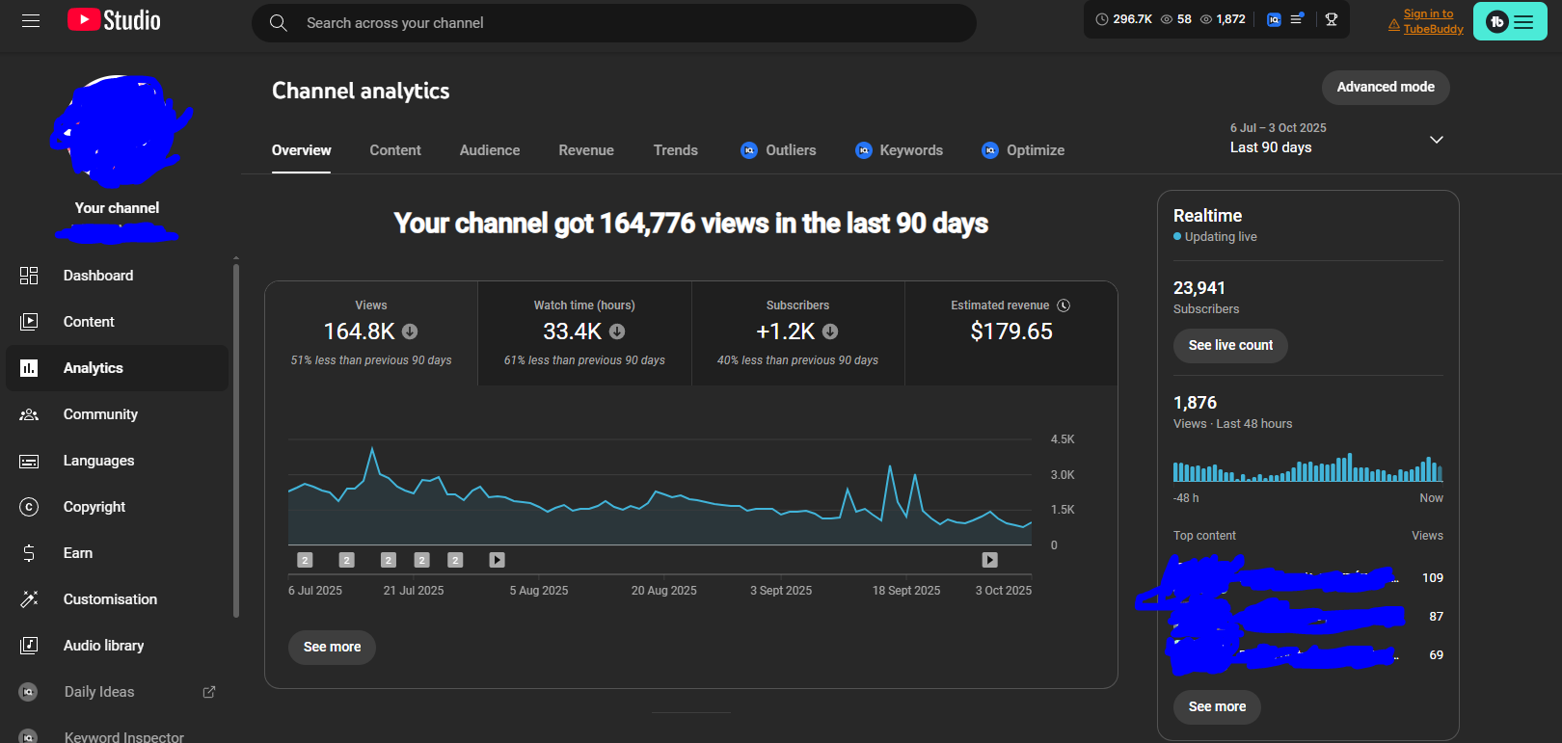Image resolution: width=1562 pixels, height=743 pixels.
Task: Open the Audio library icon
Action: pyautogui.click(x=29, y=646)
